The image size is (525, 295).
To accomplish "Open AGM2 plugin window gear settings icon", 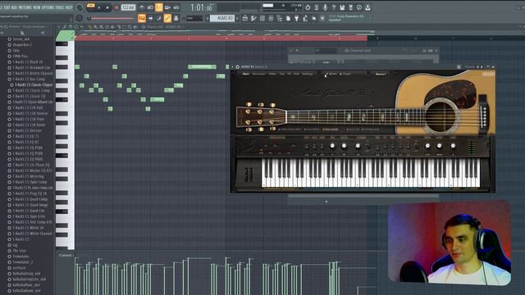I will [x=237, y=67].
